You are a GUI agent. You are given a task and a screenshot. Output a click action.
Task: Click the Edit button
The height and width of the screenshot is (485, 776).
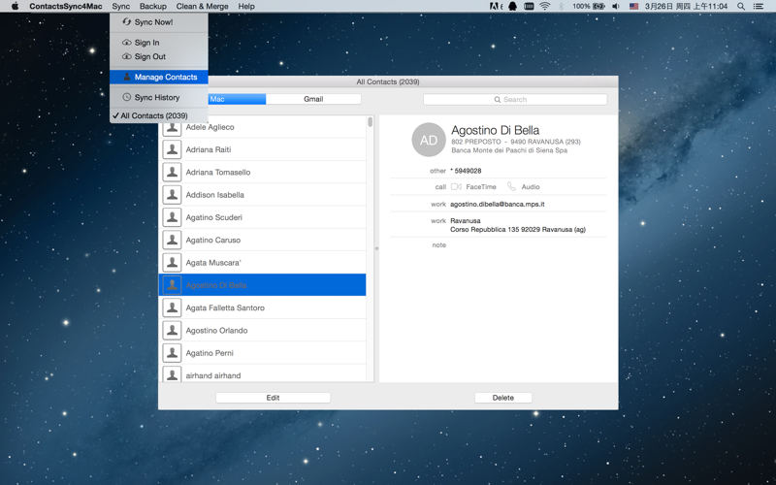coord(274,398)
